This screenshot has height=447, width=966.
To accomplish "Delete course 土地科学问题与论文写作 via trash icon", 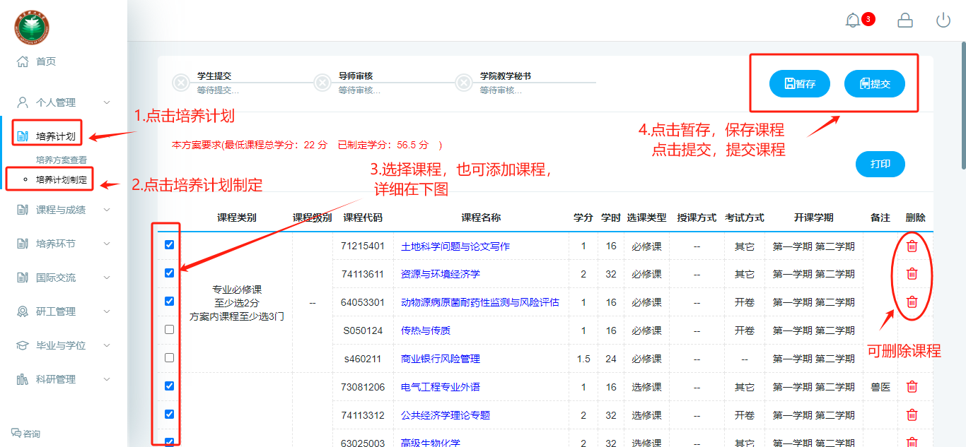I will tap(912, 246).
